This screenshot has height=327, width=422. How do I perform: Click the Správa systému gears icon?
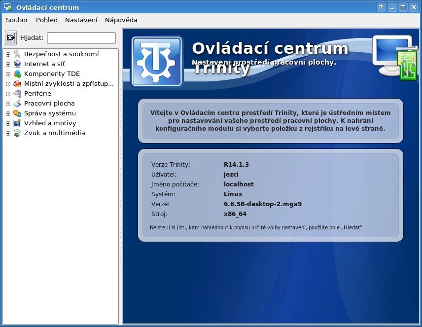[17, 113]
